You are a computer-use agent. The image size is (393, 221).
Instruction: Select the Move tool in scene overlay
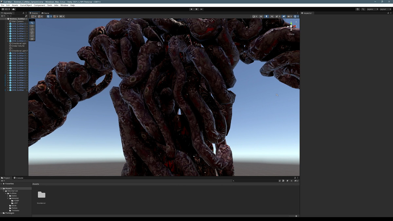32,26
